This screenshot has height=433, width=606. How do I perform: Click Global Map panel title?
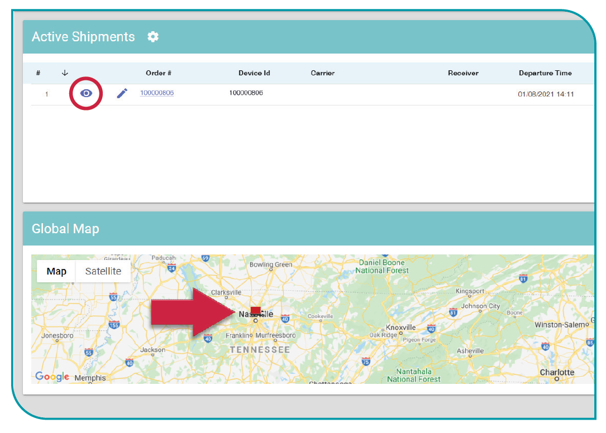tap(65, 229)
